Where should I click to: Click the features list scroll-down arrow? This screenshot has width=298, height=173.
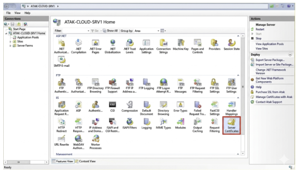coord(243,153)
